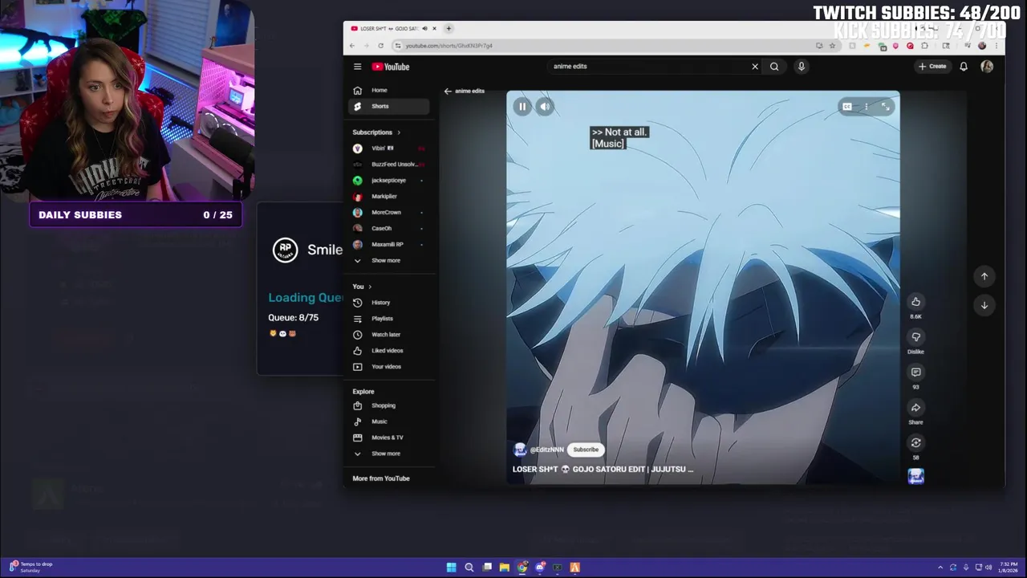Image resolution: width=1027 pixels, height=578 pixels.
Task: Mute the Short's volume
Action: coord(545,107)
